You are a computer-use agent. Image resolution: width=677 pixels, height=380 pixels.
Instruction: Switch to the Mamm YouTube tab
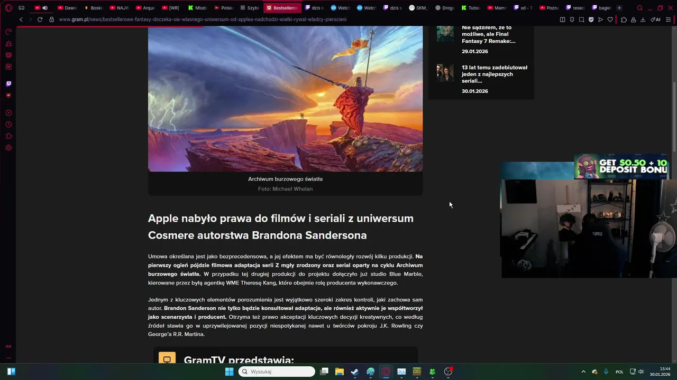496,8
